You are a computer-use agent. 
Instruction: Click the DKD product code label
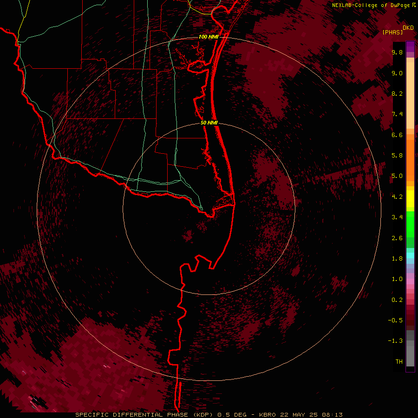(408, 28)
